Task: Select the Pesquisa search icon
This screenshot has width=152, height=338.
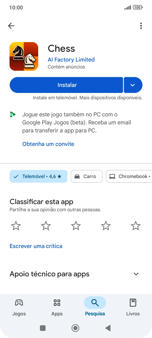Action: 95,302
